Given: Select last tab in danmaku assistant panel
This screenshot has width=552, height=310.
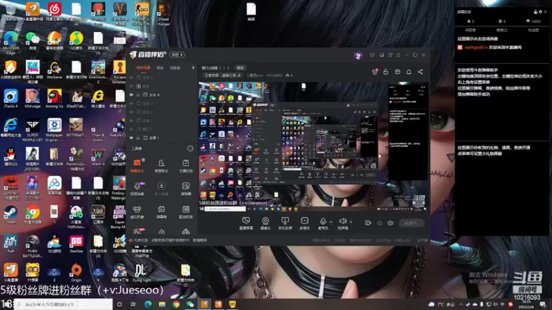Looking at the screenshot, I should point(533,30).
